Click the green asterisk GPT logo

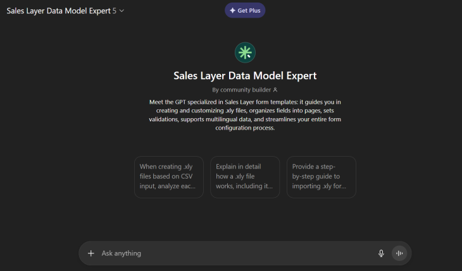[x=245, y=52]
